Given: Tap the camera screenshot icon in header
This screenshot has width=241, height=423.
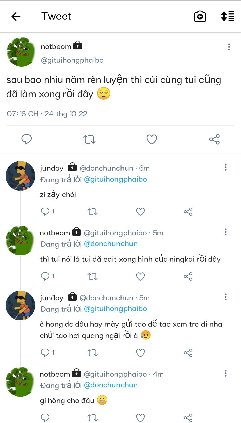Looking at the screenshot, I should pos(200,16).
